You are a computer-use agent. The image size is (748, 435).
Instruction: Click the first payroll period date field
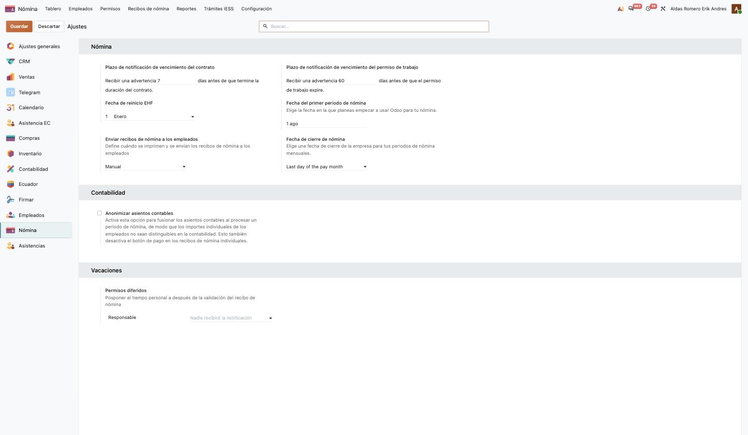[327, 124]
